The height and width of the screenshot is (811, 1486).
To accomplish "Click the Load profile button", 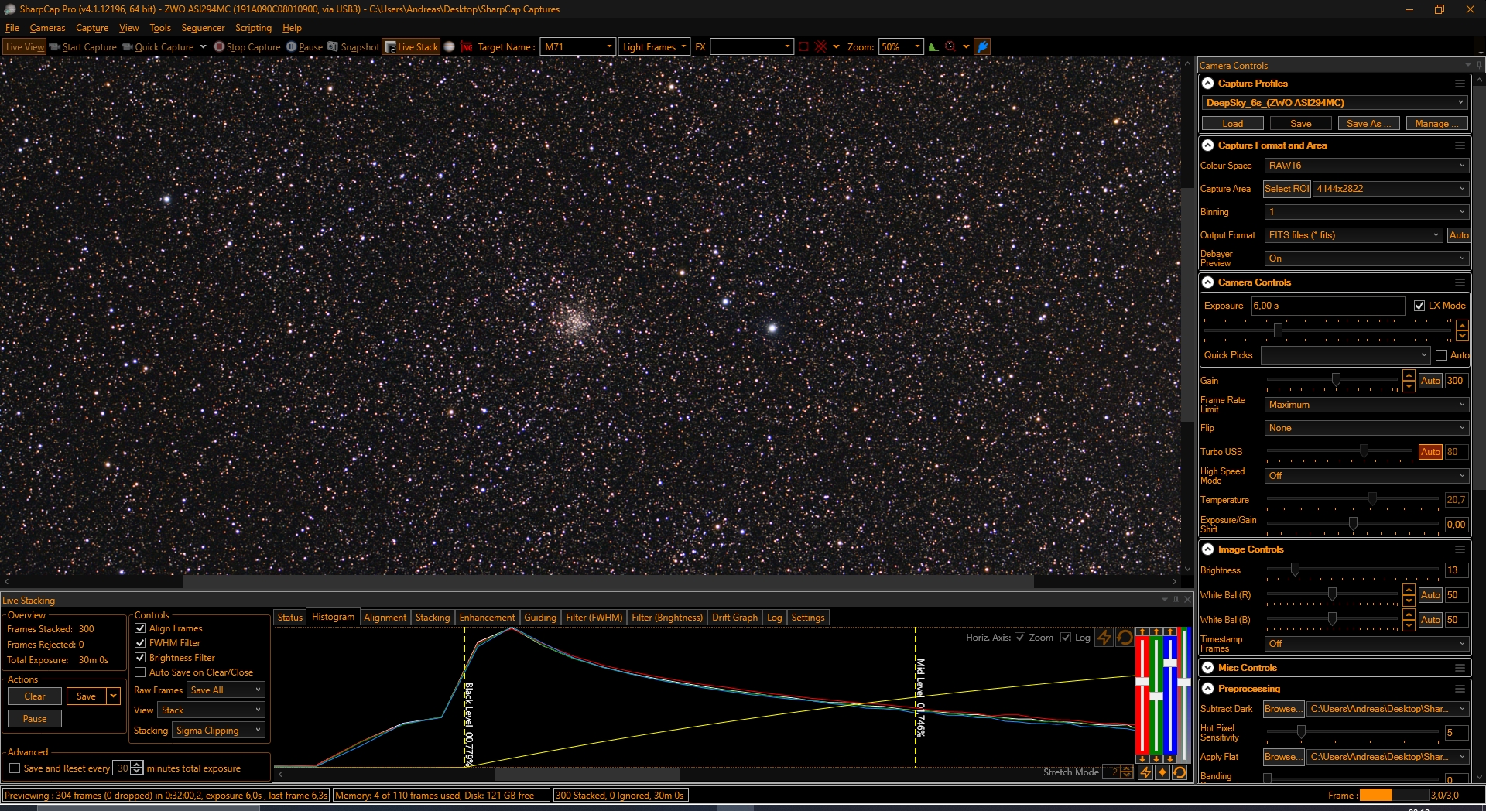I will click(1233, 124).
